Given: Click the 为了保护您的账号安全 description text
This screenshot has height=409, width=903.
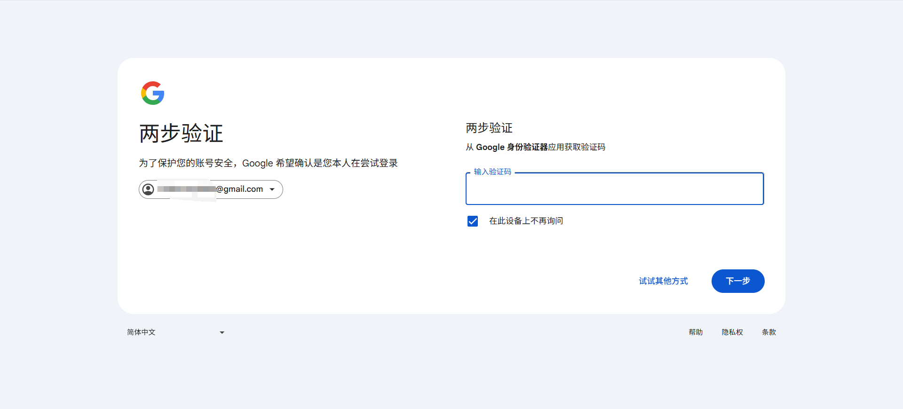Looking at the screenshot, I should point(268,163).
